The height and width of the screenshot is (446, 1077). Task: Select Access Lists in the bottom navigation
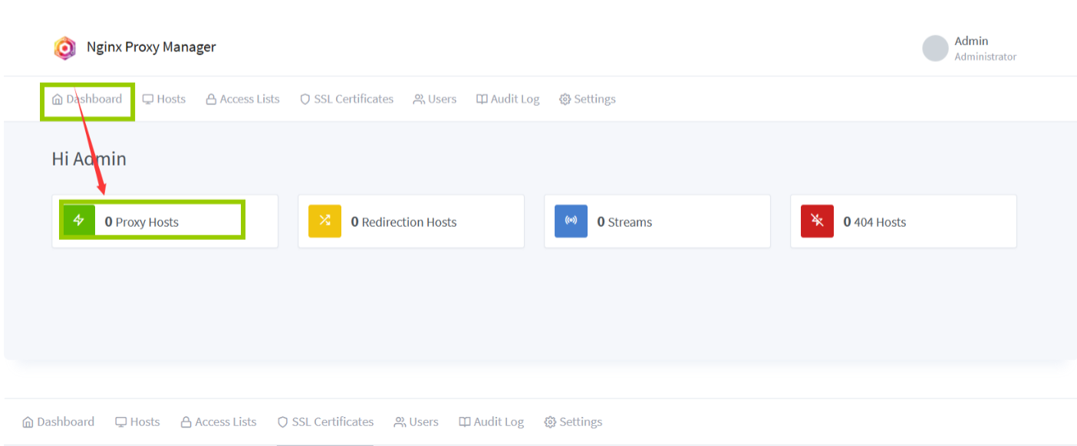click(x=219, y=422)
